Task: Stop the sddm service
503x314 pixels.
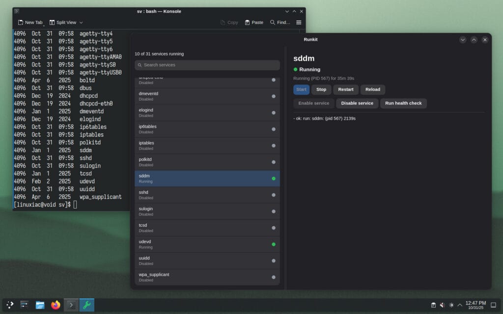Action: pos(321,89)
